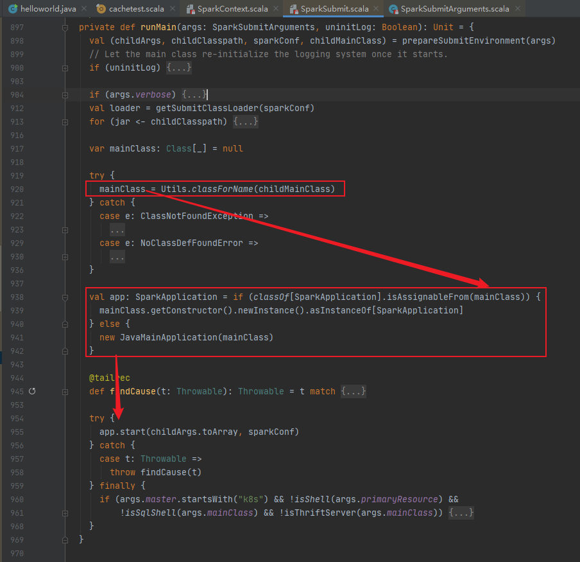The image size is (580, 562).
Task: Select the SparkSubmit.scala tab
Action: [334, 9]
